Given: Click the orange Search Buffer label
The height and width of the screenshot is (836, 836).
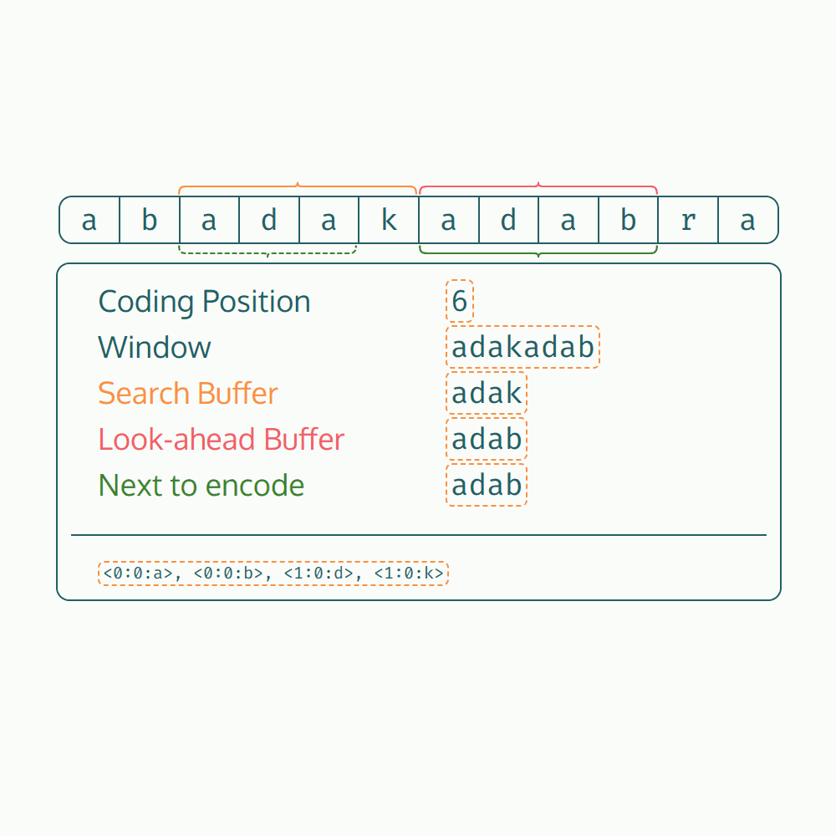Looking at the screenshot, I should (188, 394).
